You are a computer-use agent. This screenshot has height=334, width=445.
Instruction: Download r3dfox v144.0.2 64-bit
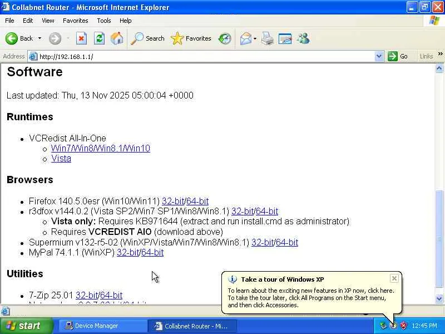pyautogui.click(x=267, y=212)
